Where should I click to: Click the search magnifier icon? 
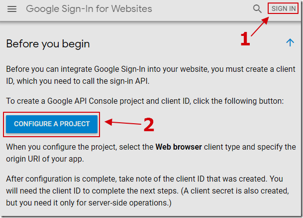click(257, 9)
